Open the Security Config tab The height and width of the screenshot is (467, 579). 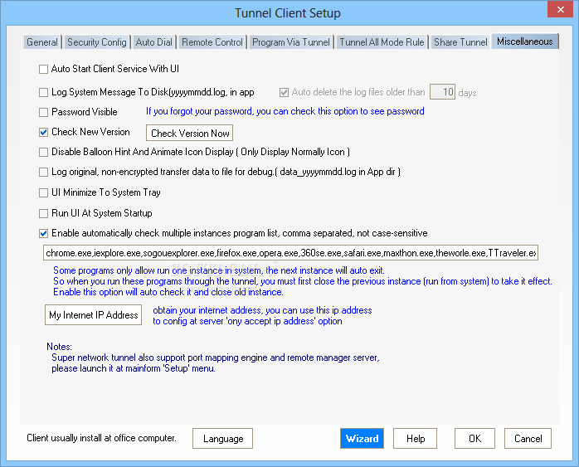pyautogui.click(x=97, y=42)
